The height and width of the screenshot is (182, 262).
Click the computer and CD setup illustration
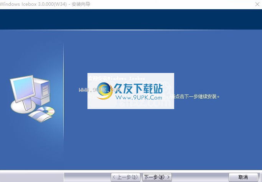coord(33,99)
